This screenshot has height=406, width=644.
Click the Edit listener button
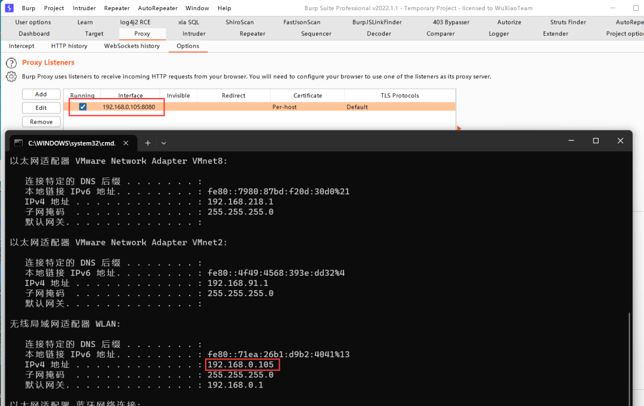(x=41, y=108)
